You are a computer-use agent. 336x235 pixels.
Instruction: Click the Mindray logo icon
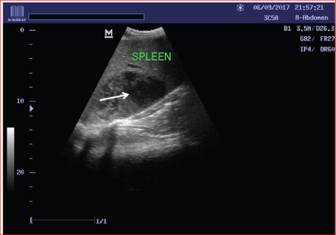(x=14, y=13)
